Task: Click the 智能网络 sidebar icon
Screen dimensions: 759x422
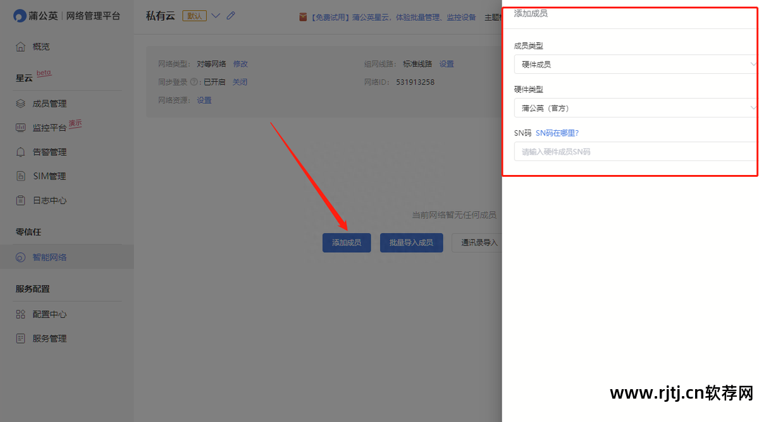Action: [21, 257]
